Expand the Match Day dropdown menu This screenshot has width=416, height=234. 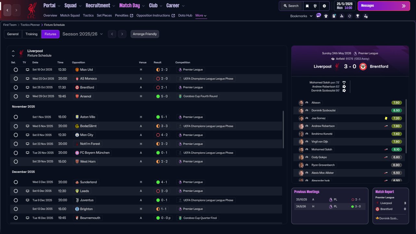pos(132,6)
